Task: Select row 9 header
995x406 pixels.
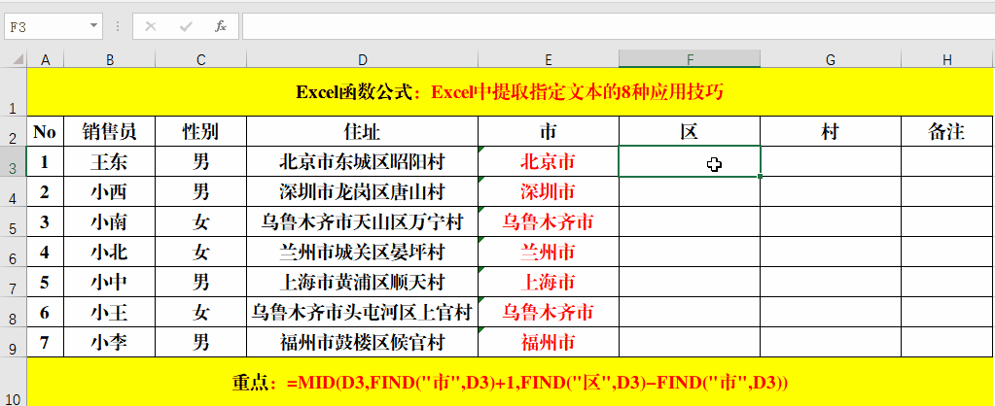Action: [x=14, y=343]
